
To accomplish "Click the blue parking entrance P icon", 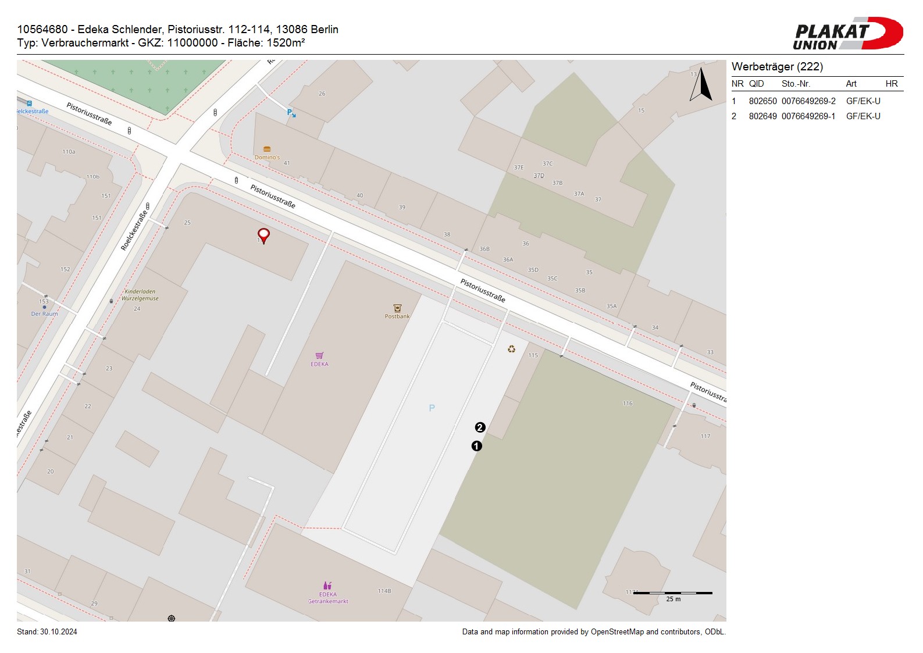I will (291, 113).
